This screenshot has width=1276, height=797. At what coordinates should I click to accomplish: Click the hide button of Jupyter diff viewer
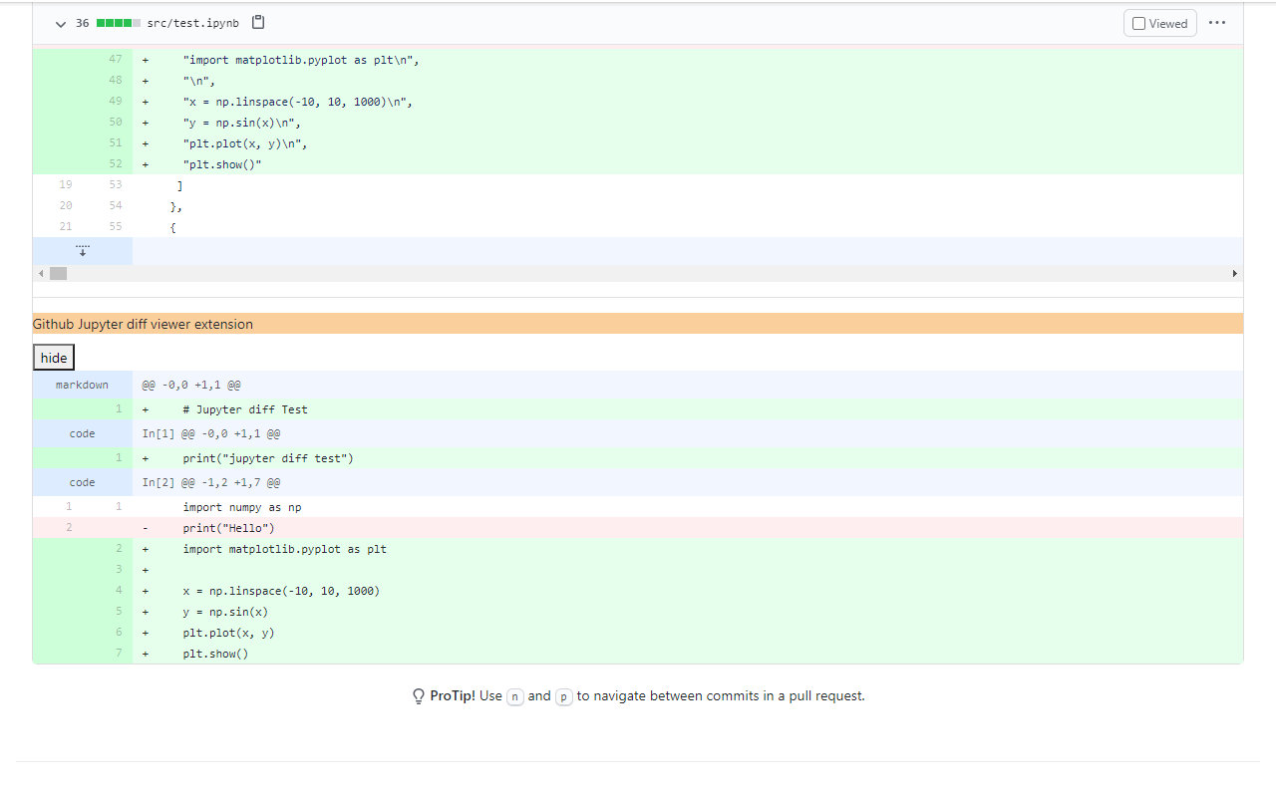coord(54,358)
